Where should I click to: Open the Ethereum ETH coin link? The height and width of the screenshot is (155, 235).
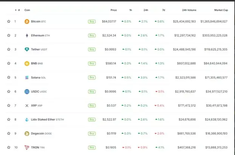click(x=40, y=36)
